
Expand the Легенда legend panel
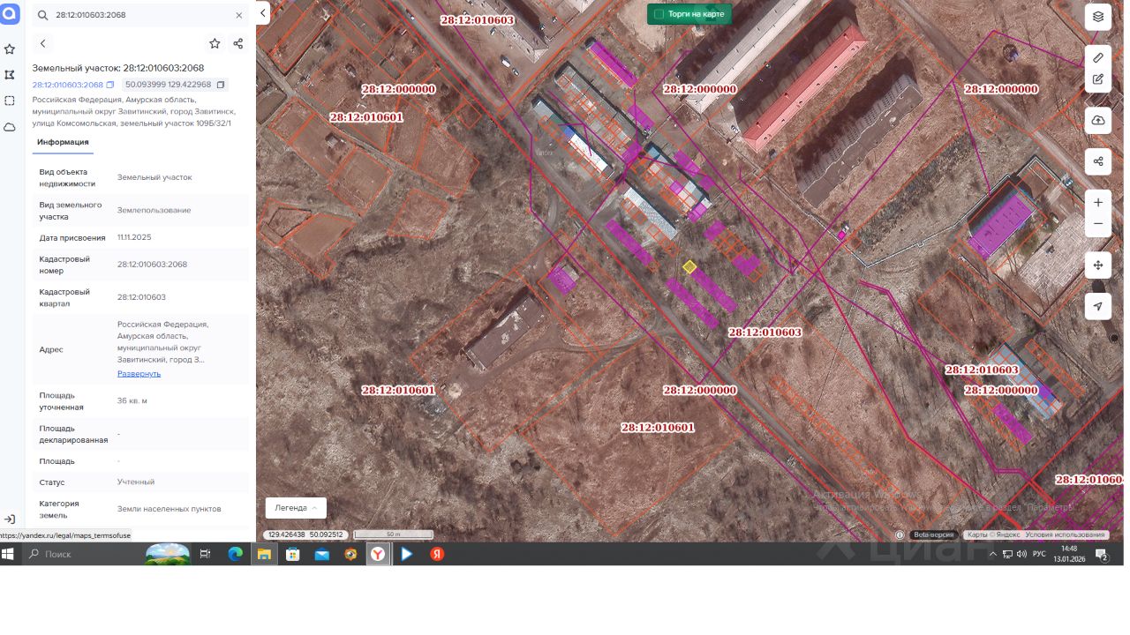click(x=296, y=508)
